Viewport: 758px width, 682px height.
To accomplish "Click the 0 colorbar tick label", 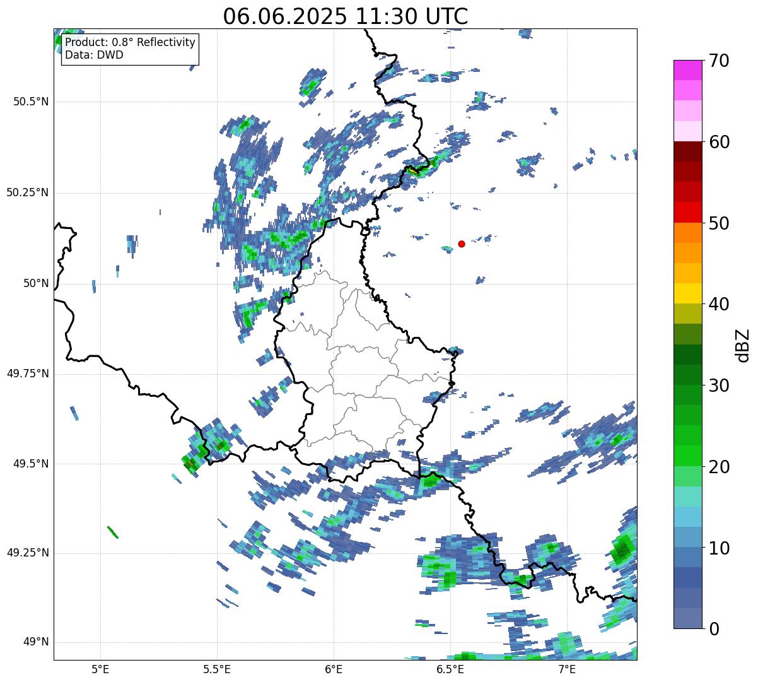I will [x=714, y=629].
